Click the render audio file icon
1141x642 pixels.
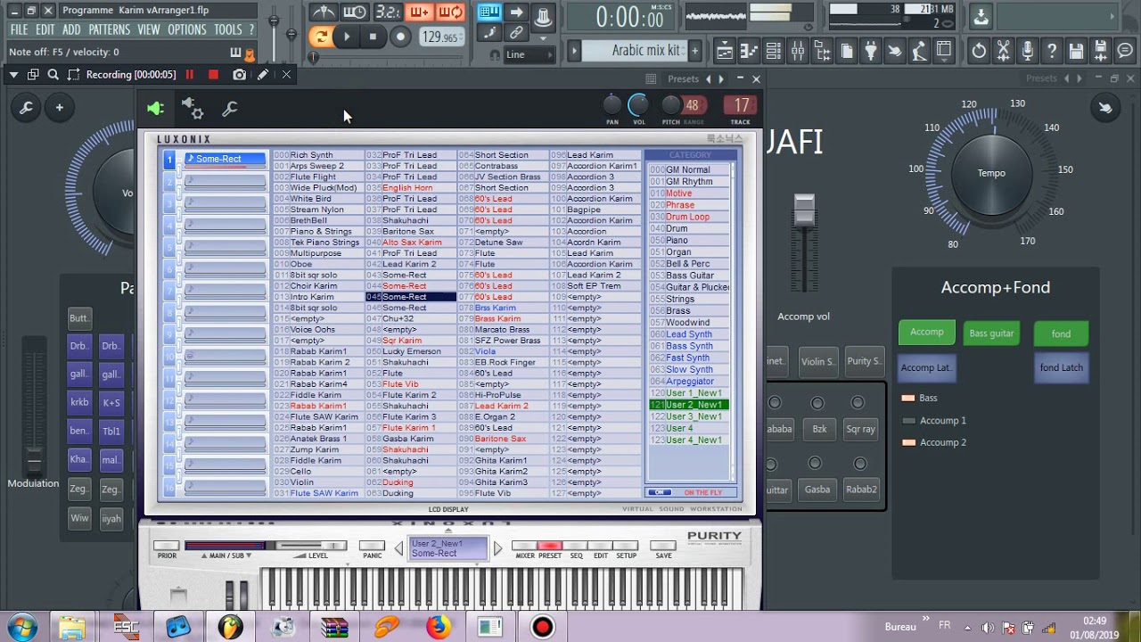click(x=1101, y=52)
